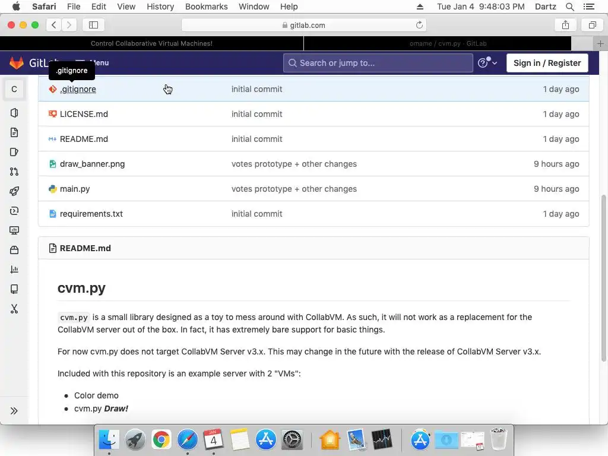Screen dimensions: 608x456
Task: Click the page vertical scrollbar
Action: [603, 278]
